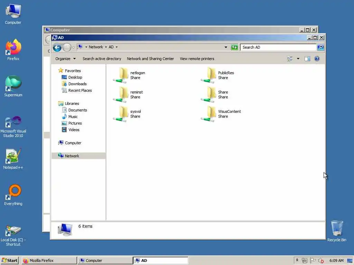Image resolution: width=354 pixels, height=265 pixels.
Task: Switch to Mozilla Firefox taskbar item
Action: click(x=49, y=261)
